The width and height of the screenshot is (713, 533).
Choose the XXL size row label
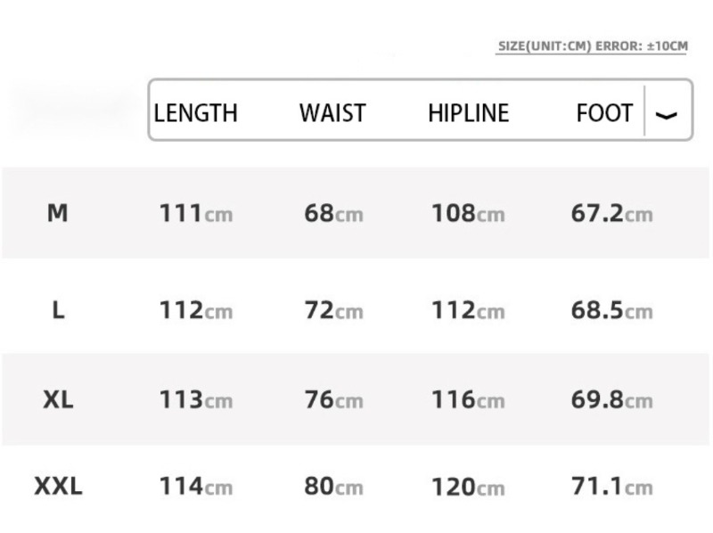(58, 486)
